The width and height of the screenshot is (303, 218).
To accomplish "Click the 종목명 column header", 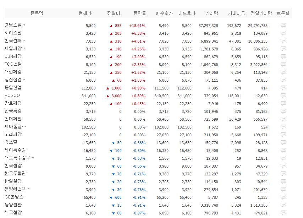I will (x=37, y=13).
